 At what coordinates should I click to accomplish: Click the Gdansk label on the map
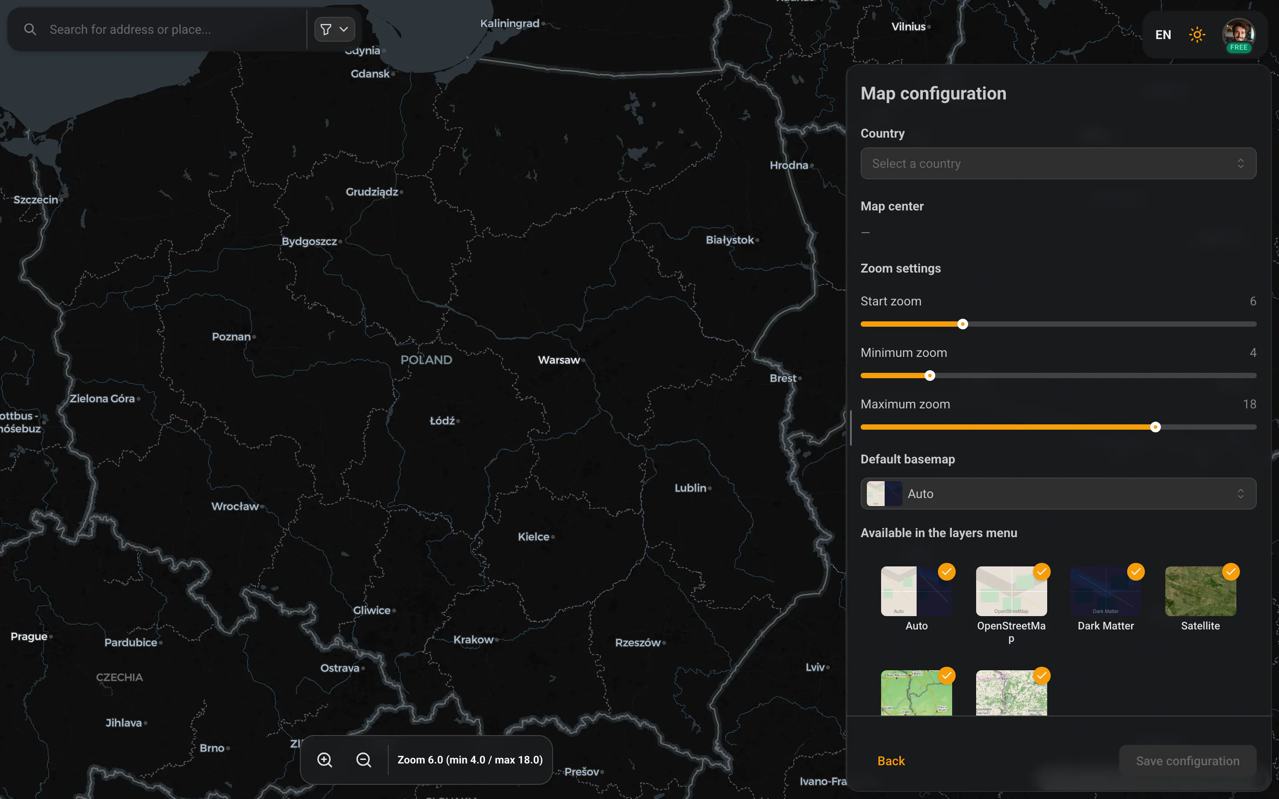[370, 74]
